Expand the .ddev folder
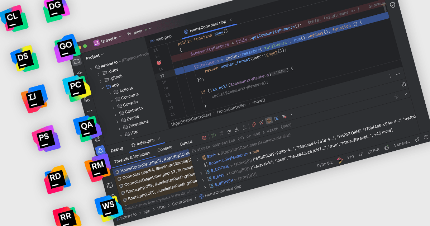This screenshot has height=226, width=430. 99,74
